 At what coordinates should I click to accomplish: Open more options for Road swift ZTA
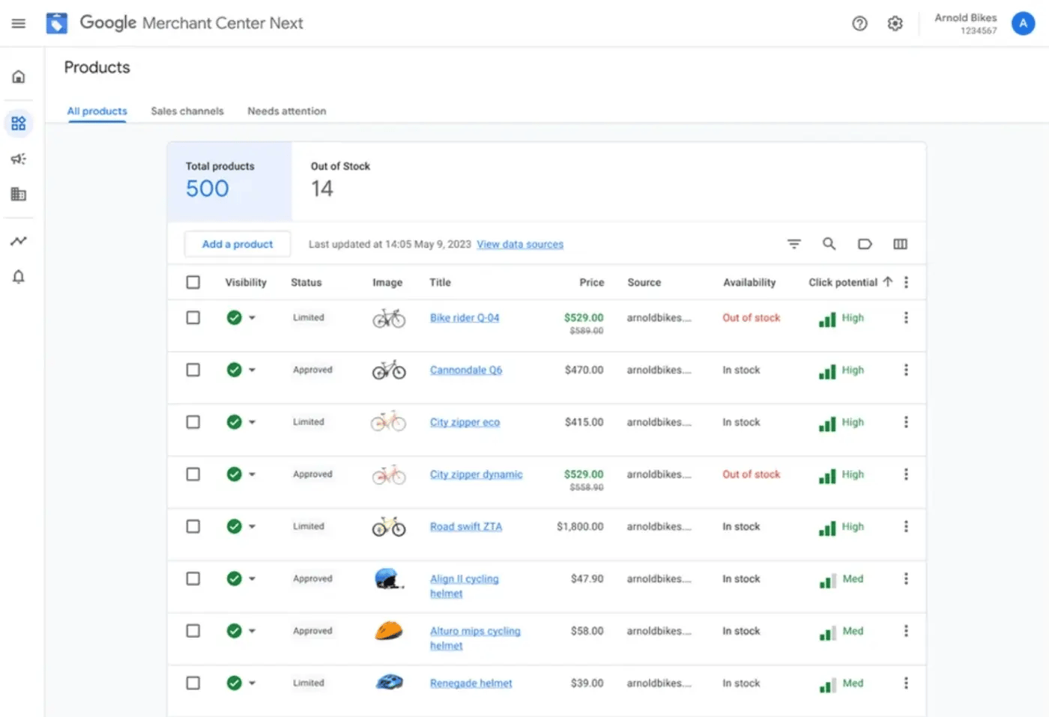906,526
